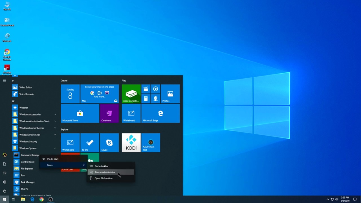Open the Groove Music disc tile
The height and width of the screenshot is (203, 361).
[156, 89]
